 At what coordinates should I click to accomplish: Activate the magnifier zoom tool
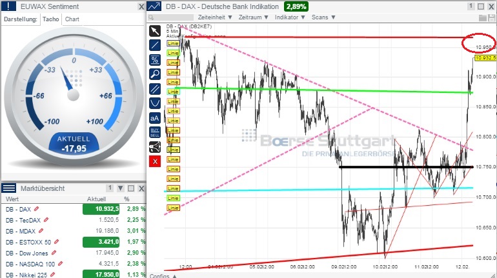point(155,74)
